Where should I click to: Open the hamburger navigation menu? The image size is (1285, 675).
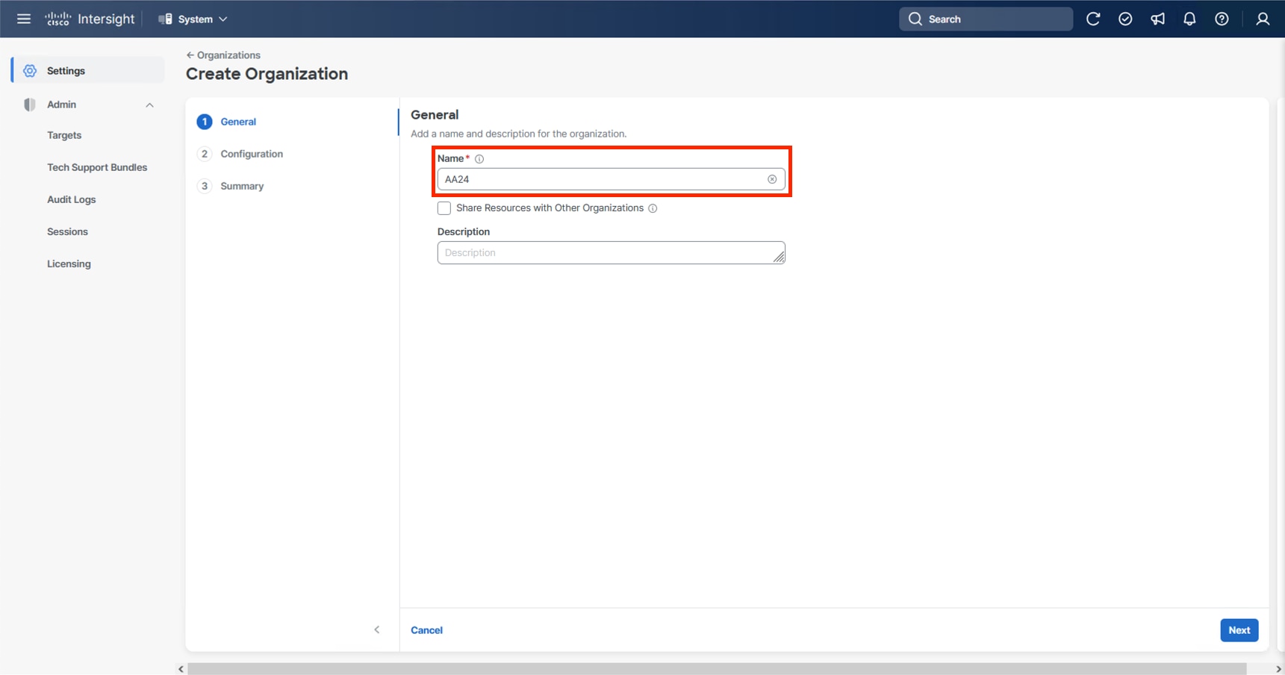23,19
